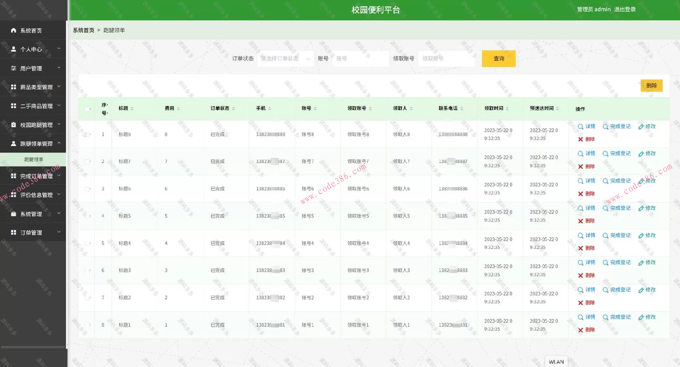Viewport: 680px width, 367px height.
Task: Check the checkbox for row 标题2
Action: pyautogui.click(x=87, y=298)
